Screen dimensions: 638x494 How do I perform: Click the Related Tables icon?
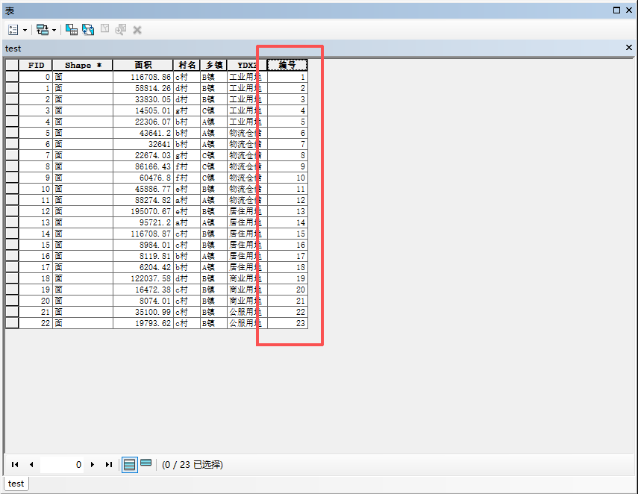tap(42, 30)
